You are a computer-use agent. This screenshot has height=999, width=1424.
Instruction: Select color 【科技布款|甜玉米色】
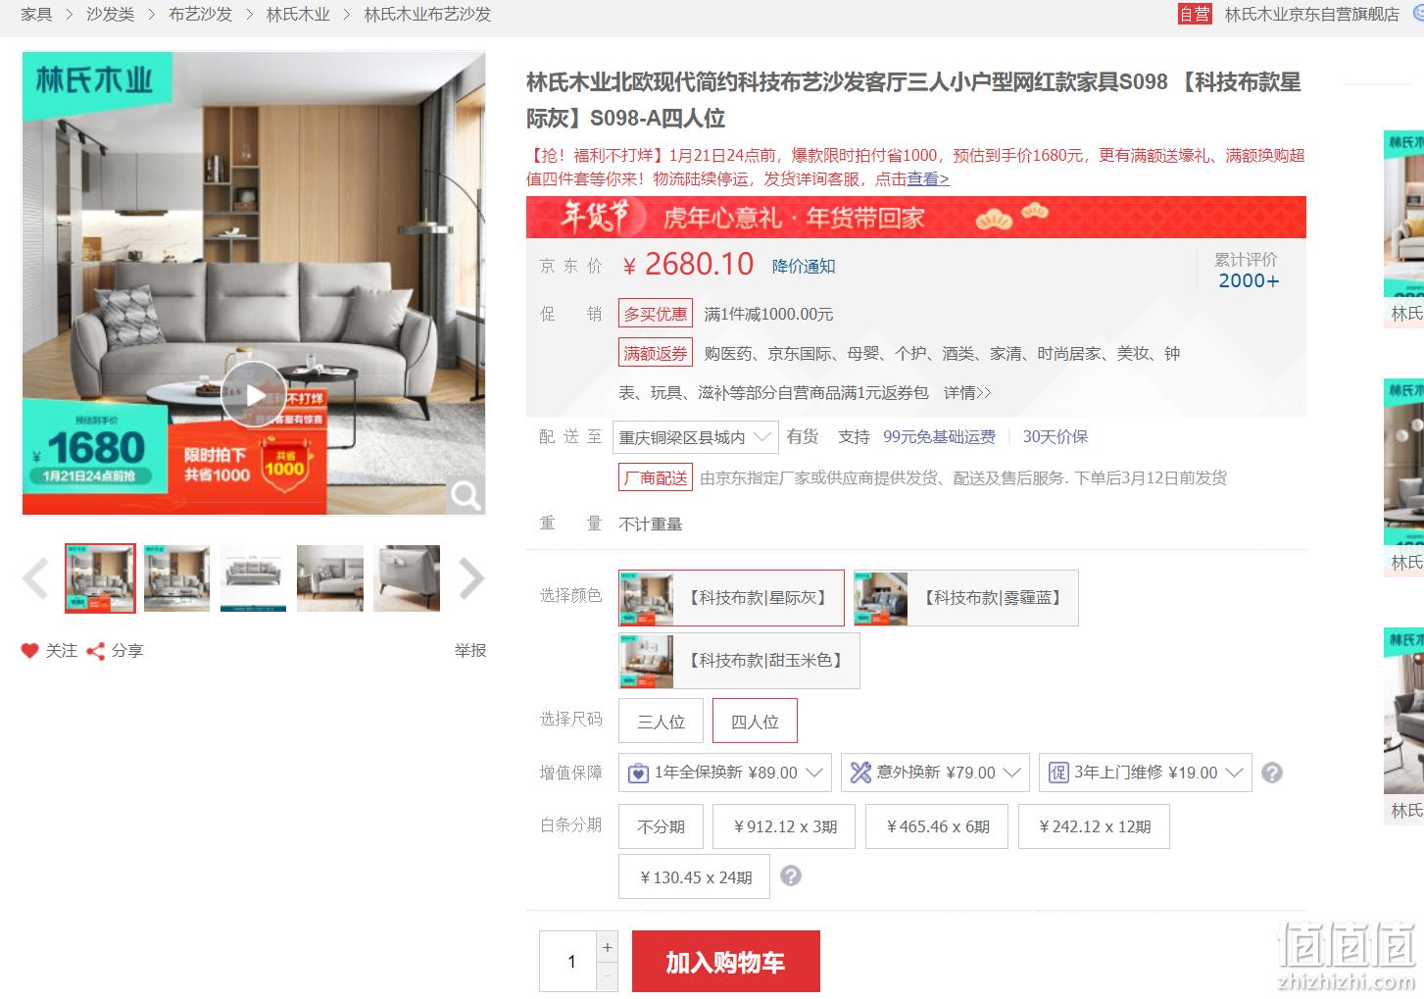[739, 661]
